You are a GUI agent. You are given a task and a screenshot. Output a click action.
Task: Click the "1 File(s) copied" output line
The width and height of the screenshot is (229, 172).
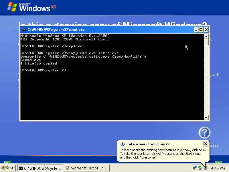39,63
